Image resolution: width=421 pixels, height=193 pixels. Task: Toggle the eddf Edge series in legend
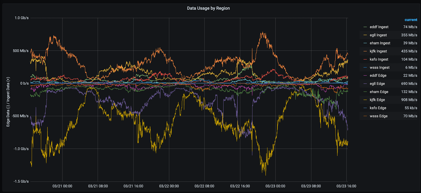tap(378, 75)
